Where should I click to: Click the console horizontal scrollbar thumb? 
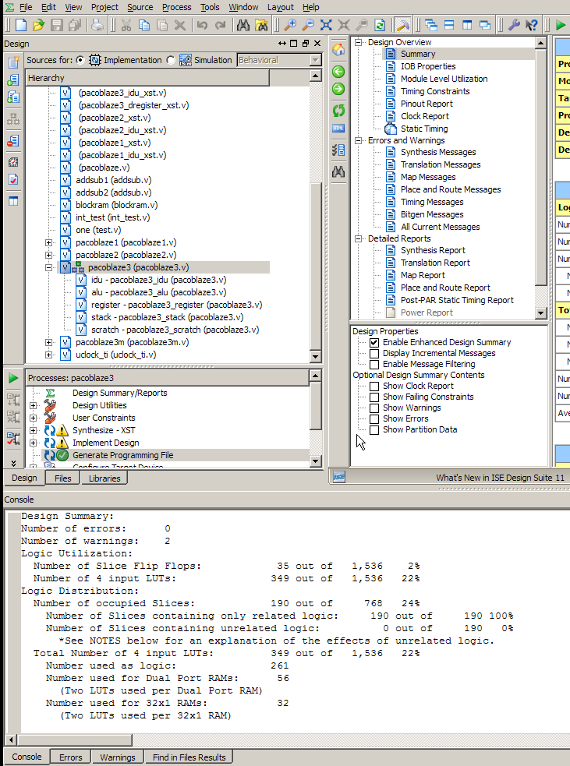point(74,740)
